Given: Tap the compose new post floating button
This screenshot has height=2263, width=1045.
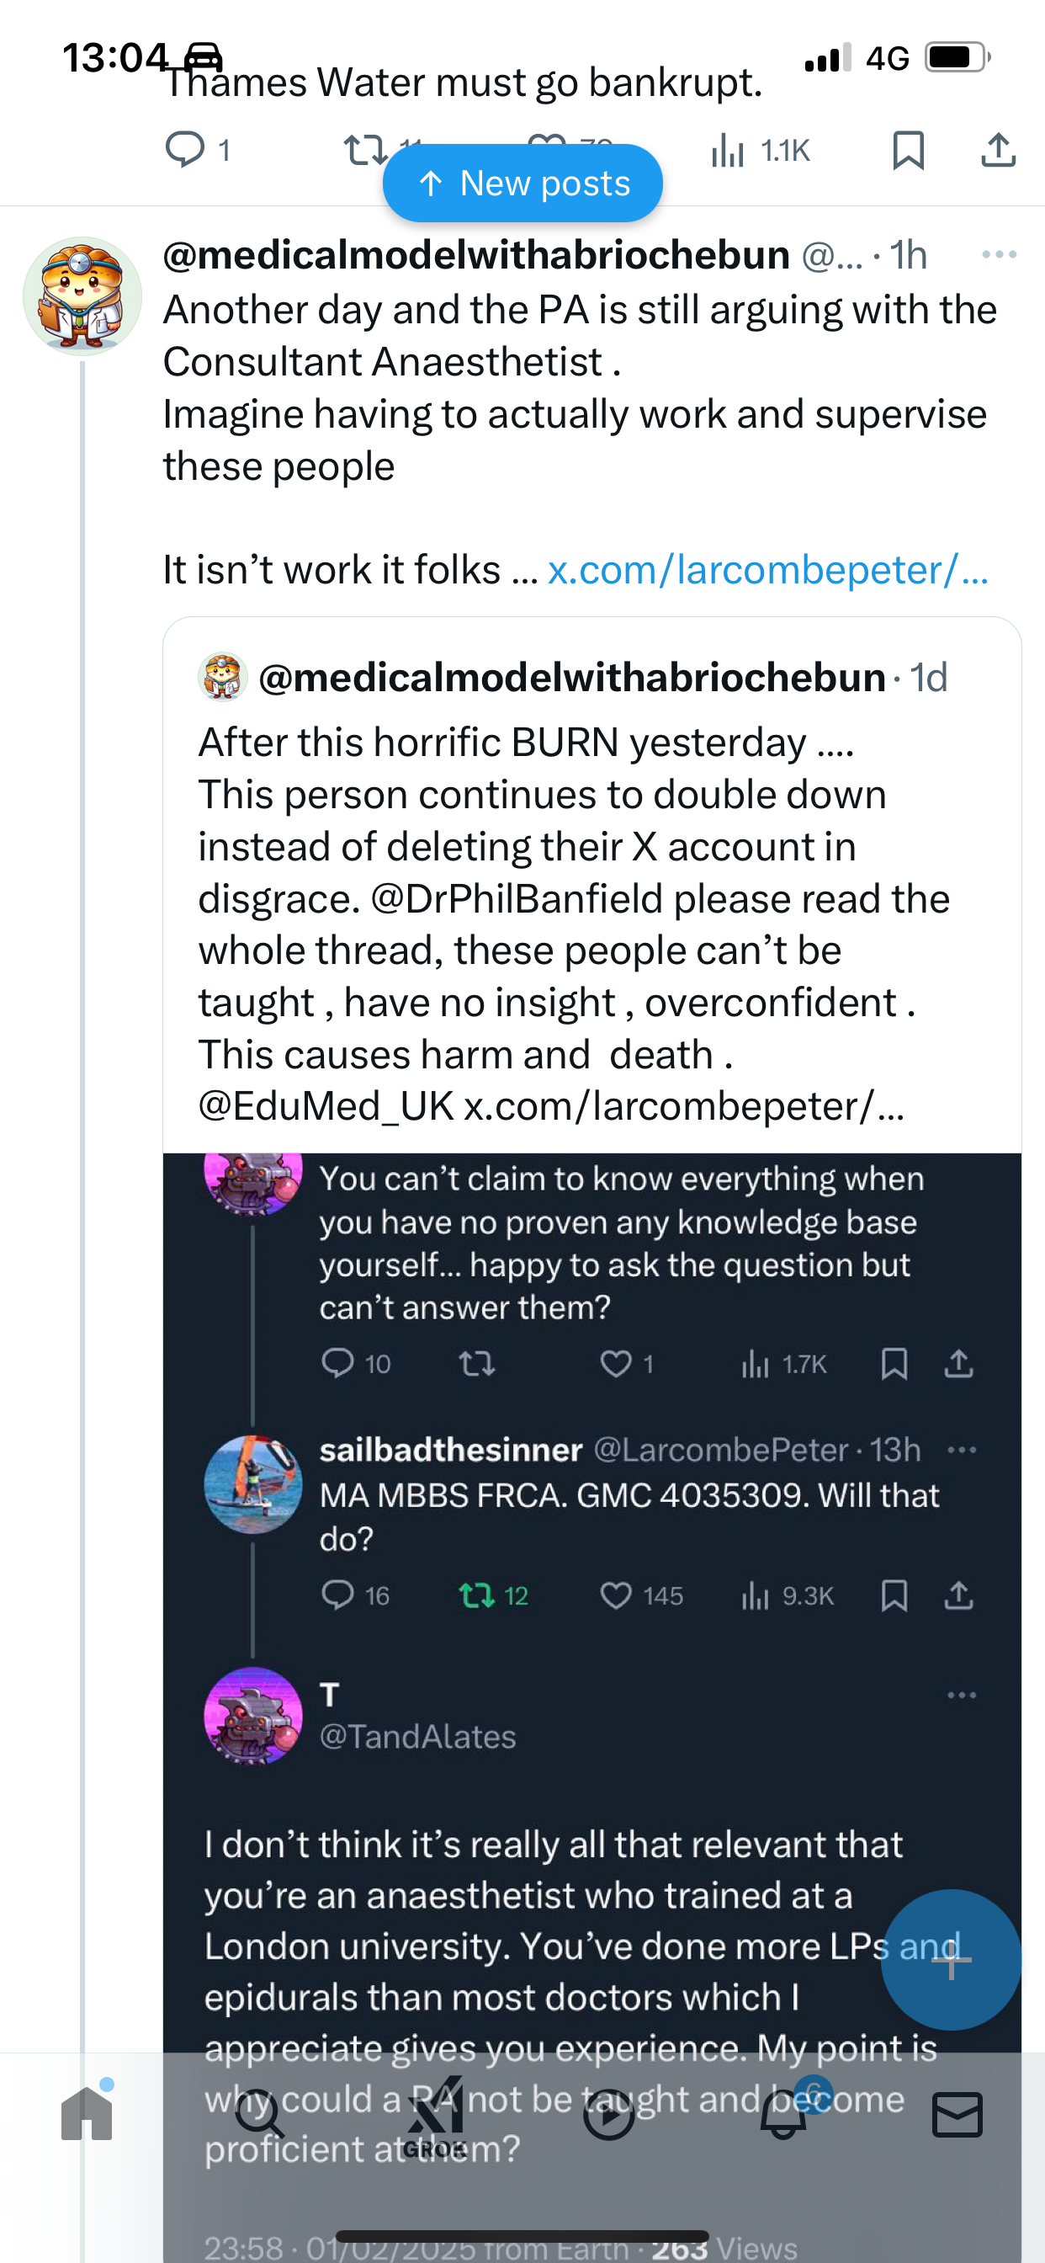Looking at the screenshot, I should pyautogui.click(x=951, y=1960).
